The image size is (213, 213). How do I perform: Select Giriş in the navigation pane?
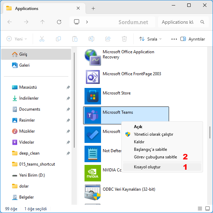click(36, 54)
